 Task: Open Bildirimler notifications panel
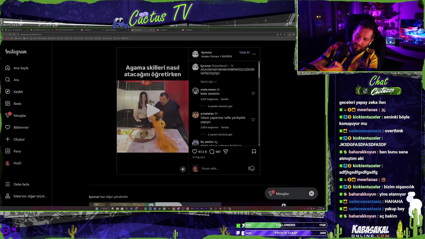pyautogui.click(x=17, y=127)
